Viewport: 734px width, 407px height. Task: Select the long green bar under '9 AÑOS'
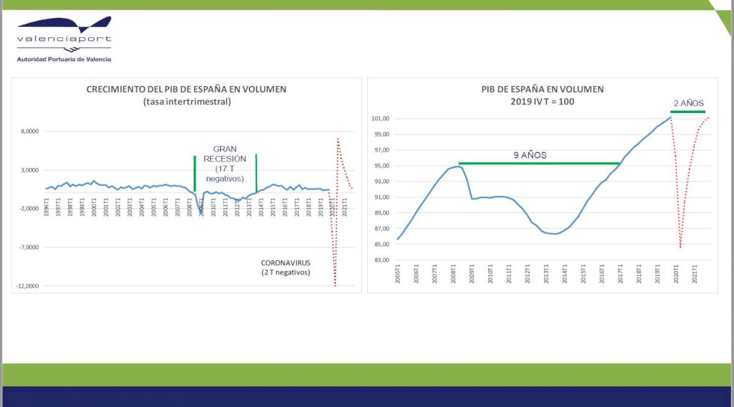(540, 163)
